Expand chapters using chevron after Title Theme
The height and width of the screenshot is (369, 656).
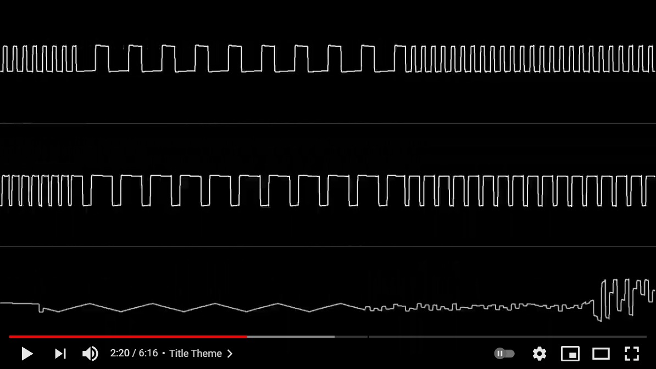pyautogui.click(x=230, y=354)
